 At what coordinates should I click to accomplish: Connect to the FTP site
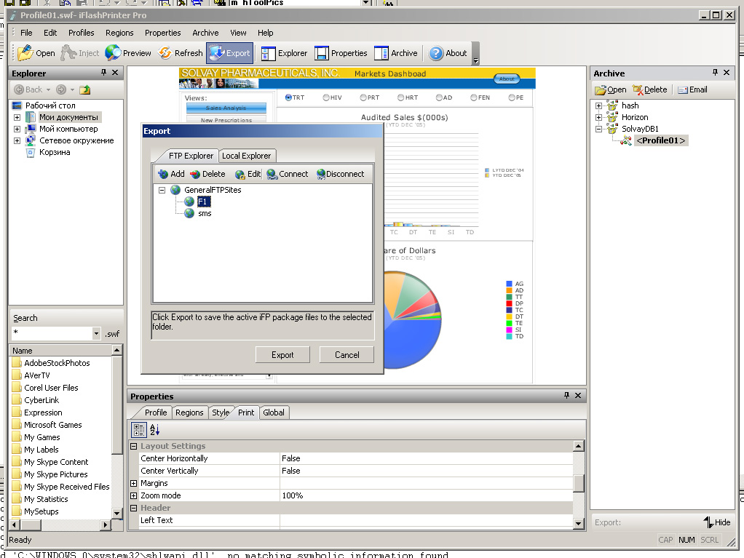click(288, 174)
